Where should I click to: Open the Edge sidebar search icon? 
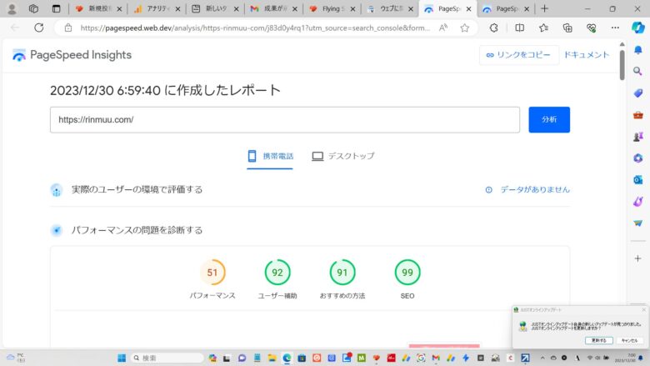click(637, 72)
